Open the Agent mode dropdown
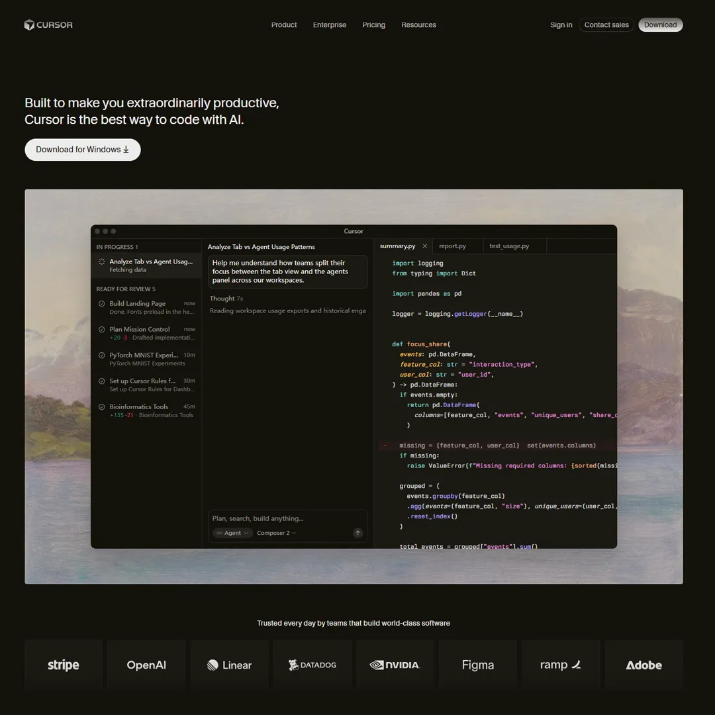715x715 pixels. [x=232, y=532]
